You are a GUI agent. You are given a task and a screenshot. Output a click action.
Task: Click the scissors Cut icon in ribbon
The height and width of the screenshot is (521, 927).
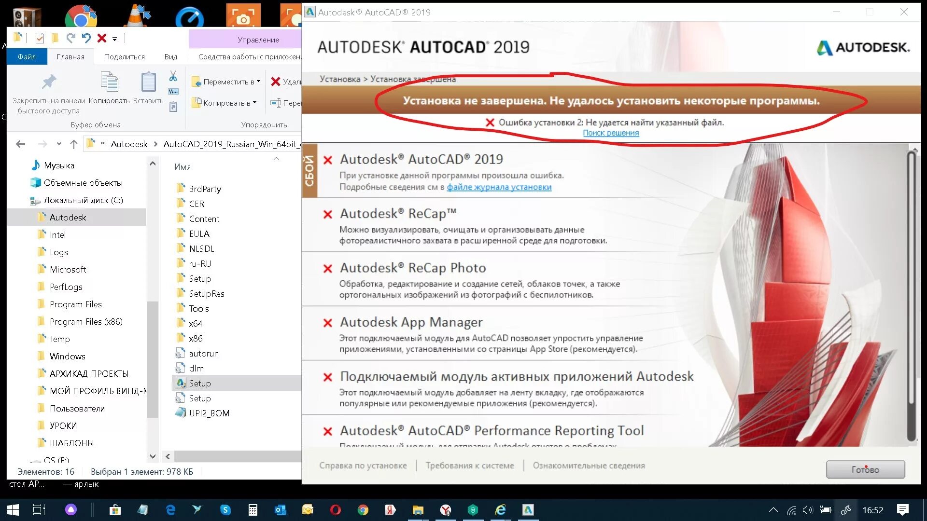[173, 76]
